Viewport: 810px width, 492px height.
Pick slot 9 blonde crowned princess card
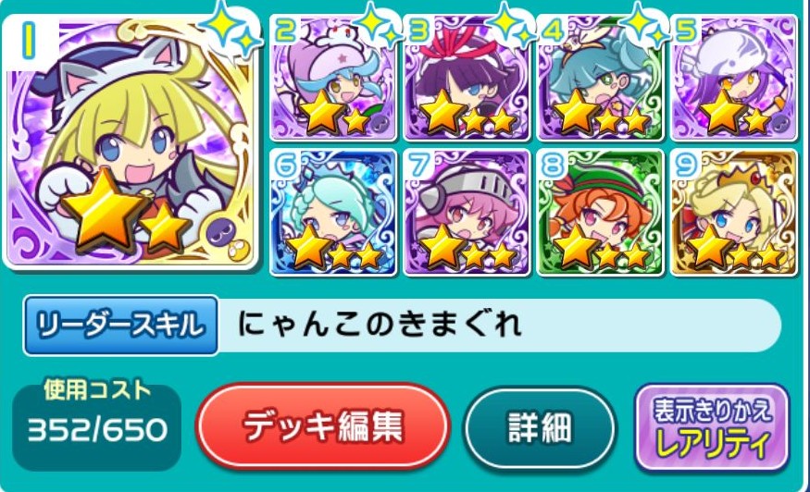point(733,212)
